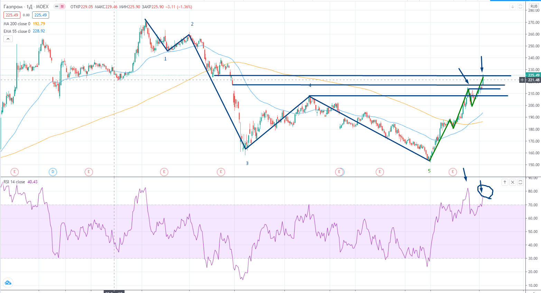Move the RSI pane up
Viewport: 541px width, 293px height.
point(505,182)
